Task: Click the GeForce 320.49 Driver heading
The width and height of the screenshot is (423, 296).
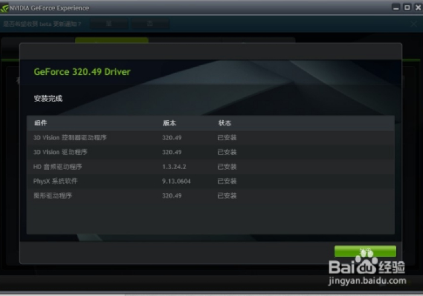Action: point(82,72)
